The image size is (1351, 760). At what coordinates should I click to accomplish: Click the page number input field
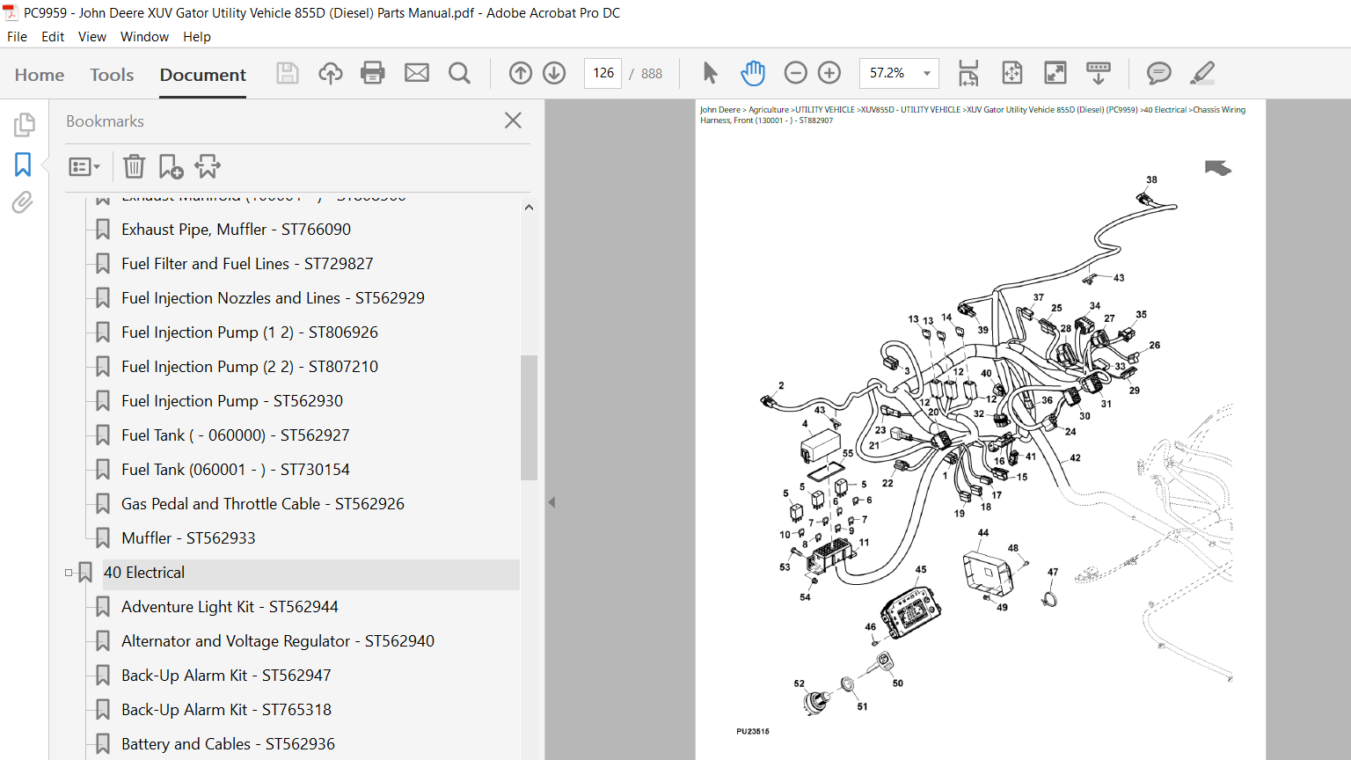coord(603,73)
